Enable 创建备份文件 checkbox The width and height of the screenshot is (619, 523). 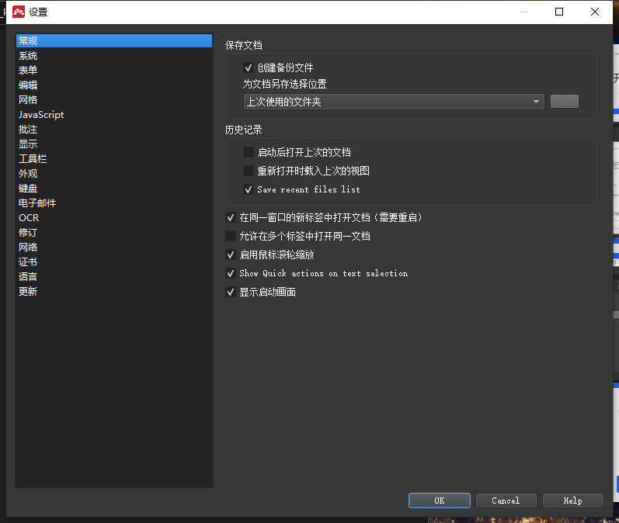pyautogui.click(x=249, y=68)
